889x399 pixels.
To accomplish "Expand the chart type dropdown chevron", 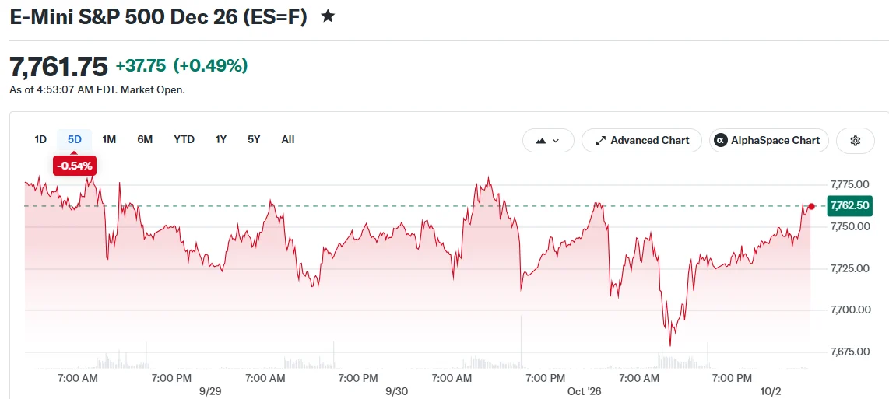I will 556,141.
